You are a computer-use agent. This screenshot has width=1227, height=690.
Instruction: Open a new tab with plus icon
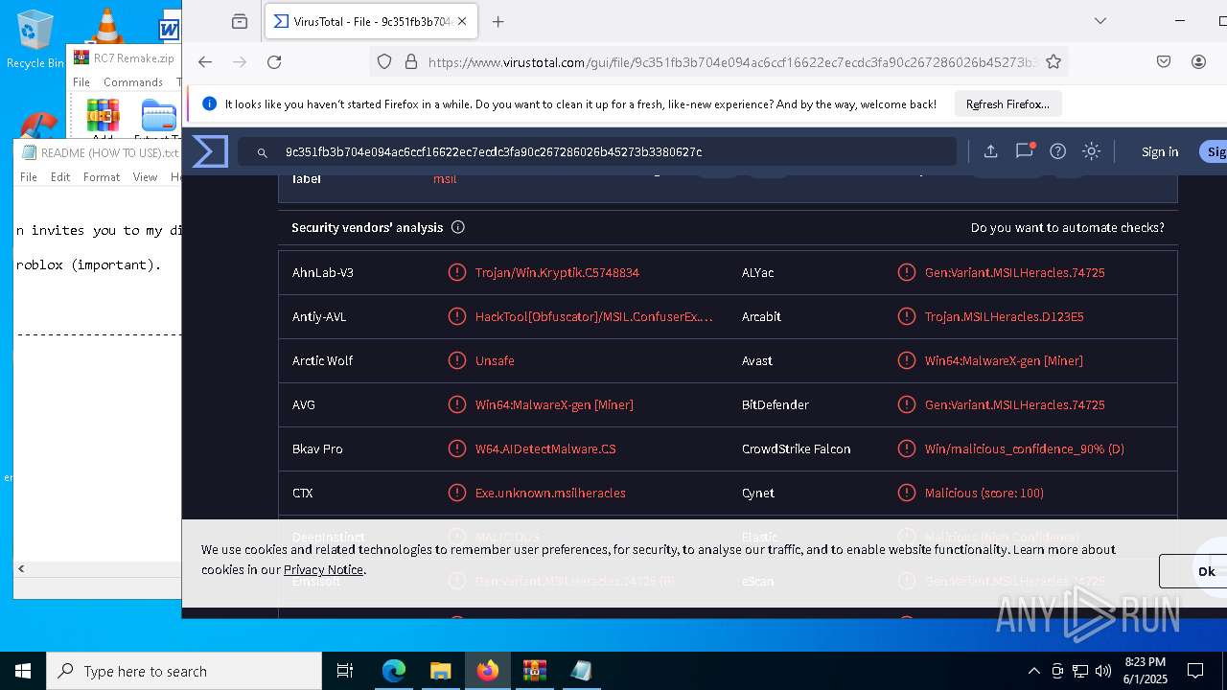click(x=498, y=21)
